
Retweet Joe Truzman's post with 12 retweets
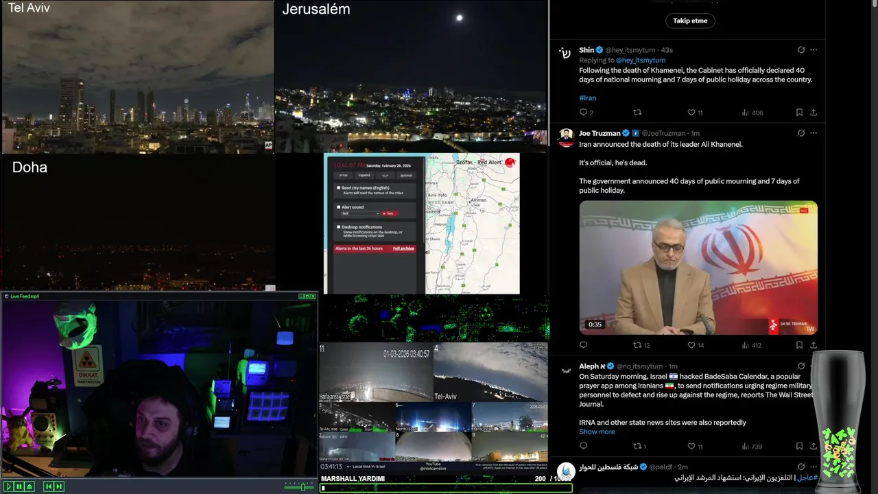pos(637,345)
